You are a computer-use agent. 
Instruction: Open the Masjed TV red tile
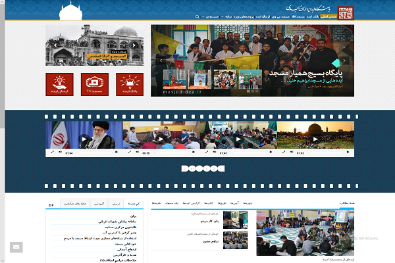click(94, 85)
